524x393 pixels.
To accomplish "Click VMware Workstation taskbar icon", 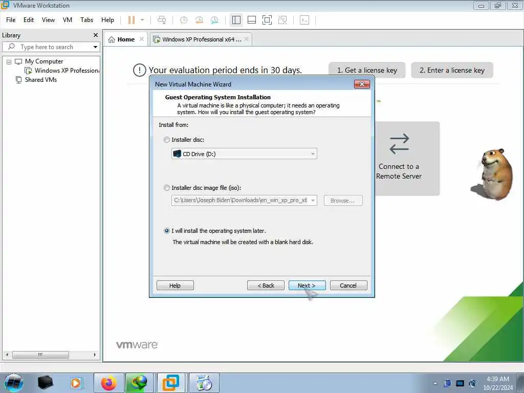I will pyautogui.click(x=171, y=383).
